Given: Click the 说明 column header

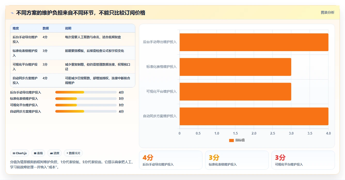Looking at the screenshot, I should tap(68, 28).
